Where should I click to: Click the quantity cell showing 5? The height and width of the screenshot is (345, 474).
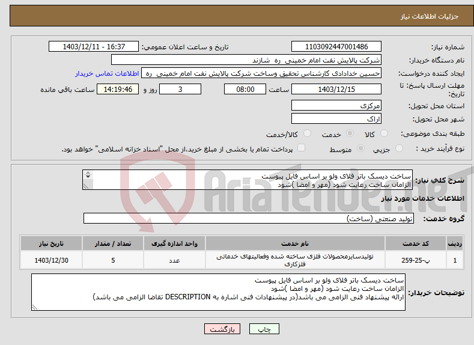[x=113, y=260]
